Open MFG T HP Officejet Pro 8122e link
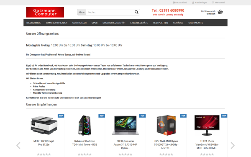 coord(44,143)
